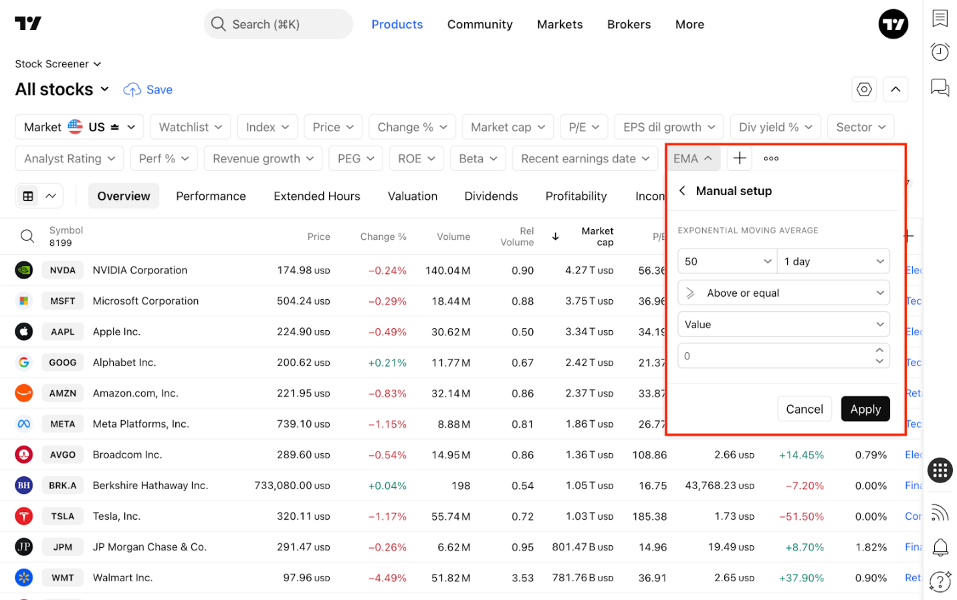Image resolution: width=957 pixels, height=600 pixels.
Task: Switch to the Profitability tab
Action: (576, 196)
